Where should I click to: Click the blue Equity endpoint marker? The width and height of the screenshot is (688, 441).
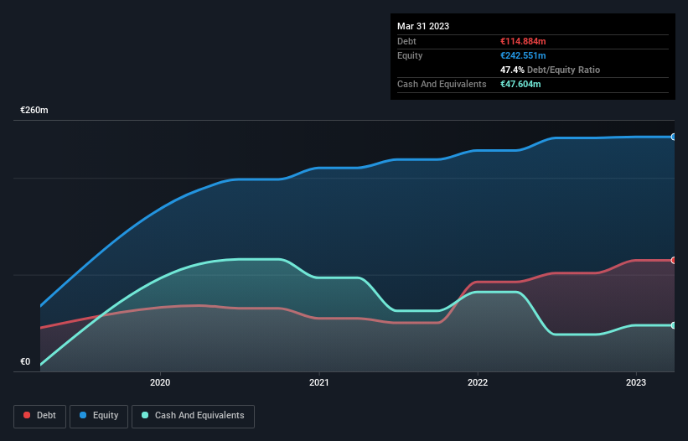click(x=674, y=137)
